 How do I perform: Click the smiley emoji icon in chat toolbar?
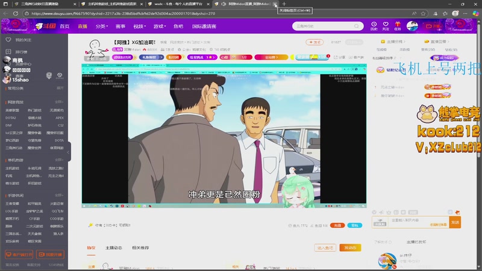374,213
